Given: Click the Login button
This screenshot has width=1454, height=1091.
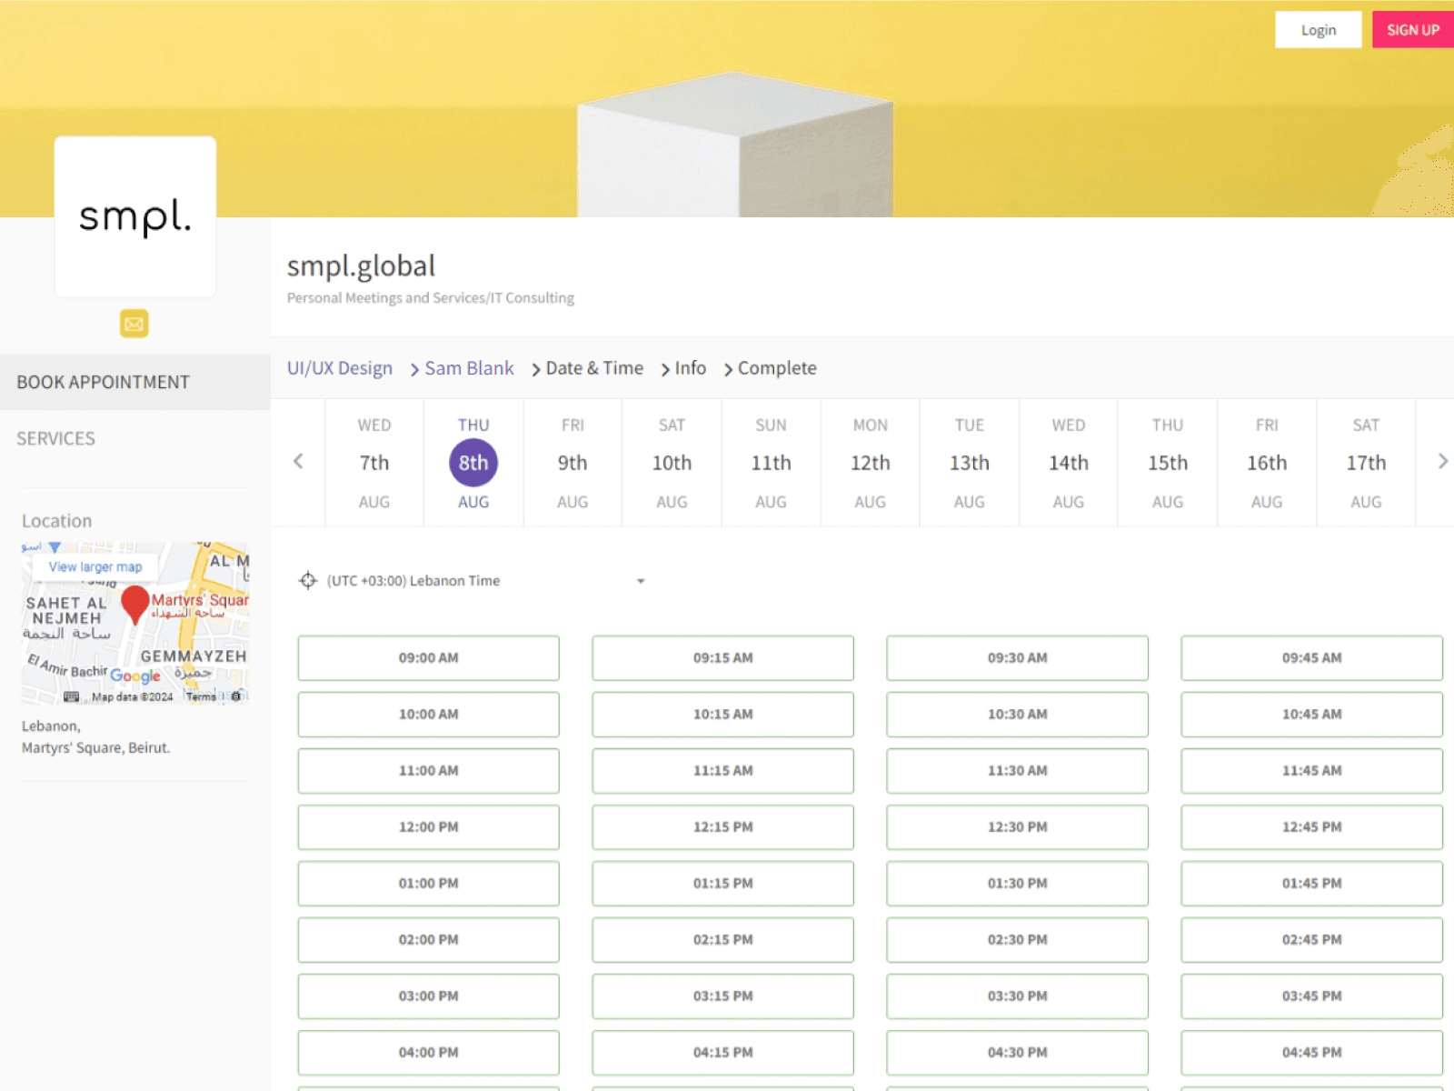Looking at the screenshot, I should click(1318, 29).
